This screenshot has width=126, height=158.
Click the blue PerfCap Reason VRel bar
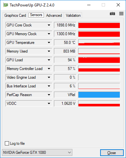99,95
